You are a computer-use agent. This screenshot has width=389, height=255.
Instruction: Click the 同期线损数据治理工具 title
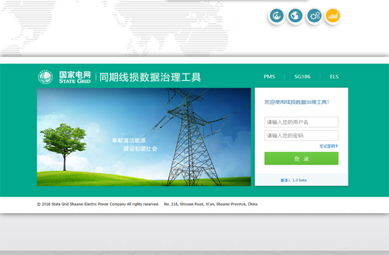coord(150,77)
